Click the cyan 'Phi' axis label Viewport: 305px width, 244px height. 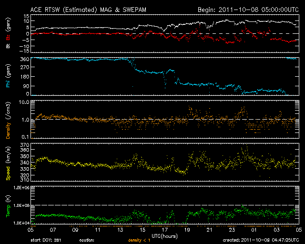pos(8,83)
